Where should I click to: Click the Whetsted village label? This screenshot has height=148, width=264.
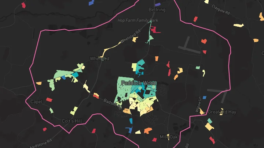(x=99, y=58)
